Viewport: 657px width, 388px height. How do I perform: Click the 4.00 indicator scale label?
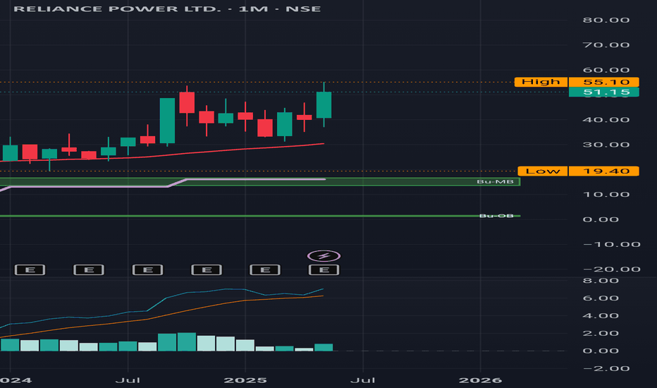(x=601, y=316)
